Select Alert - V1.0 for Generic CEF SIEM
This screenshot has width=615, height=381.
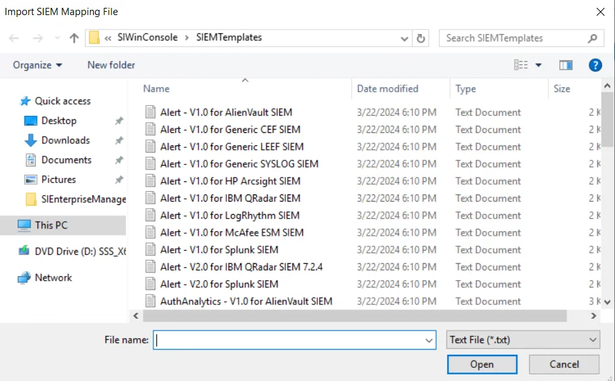(230, 130)
